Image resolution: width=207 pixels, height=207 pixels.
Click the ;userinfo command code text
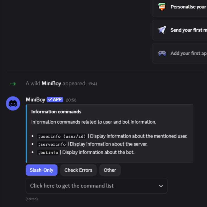click(x=62, y=136)
